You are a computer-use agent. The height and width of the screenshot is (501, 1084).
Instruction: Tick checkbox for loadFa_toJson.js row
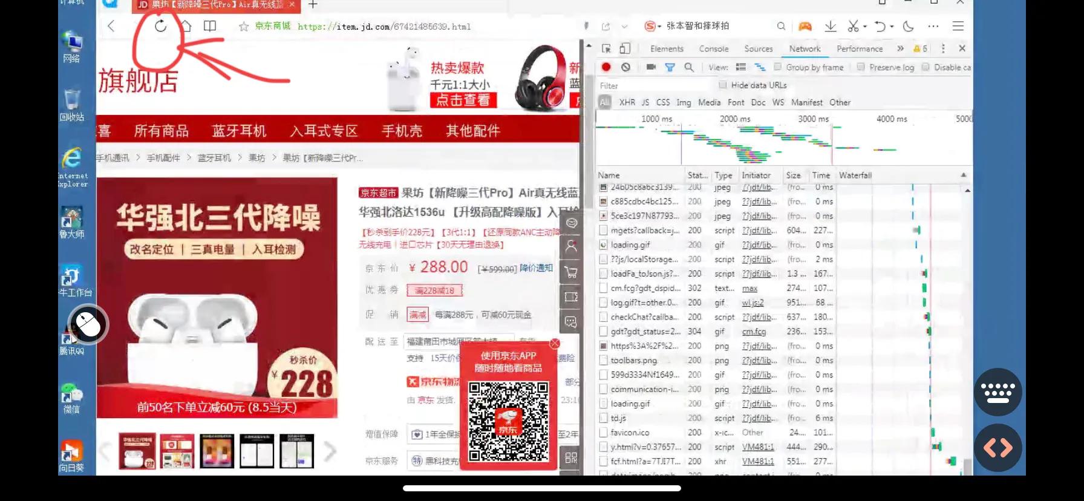point(603,273)
